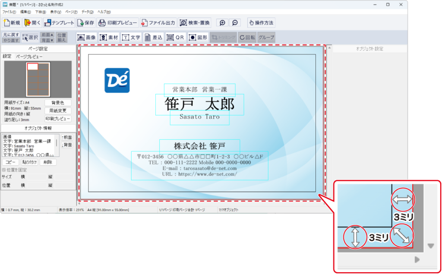Save the card with 保存 button
The width and height of the screenshot is (442, 274).
tap(86, 23)
